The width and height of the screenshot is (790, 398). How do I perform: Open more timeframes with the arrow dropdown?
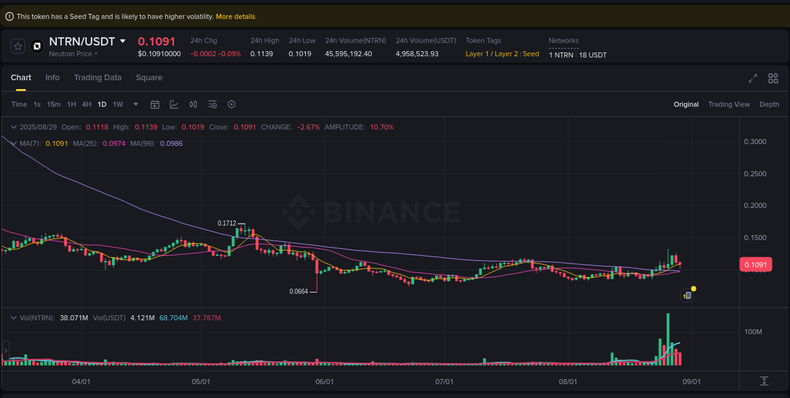click(x=135, y=104)
